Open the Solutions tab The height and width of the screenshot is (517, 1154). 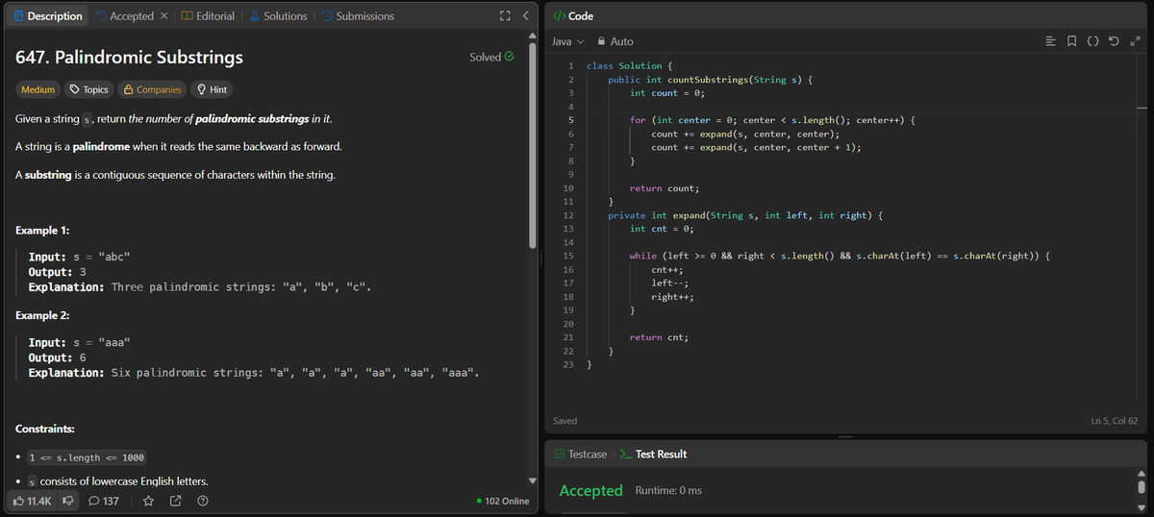coord(278,16)
